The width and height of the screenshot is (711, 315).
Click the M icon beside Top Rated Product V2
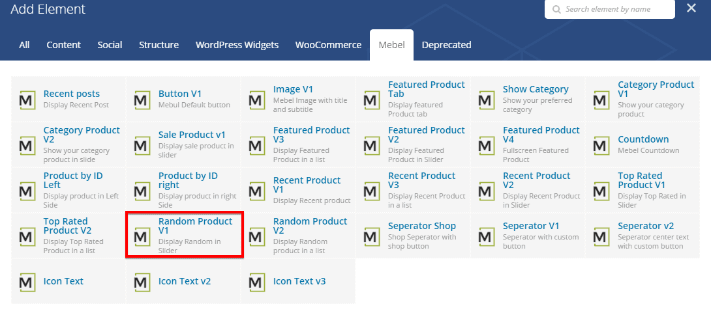27,236
